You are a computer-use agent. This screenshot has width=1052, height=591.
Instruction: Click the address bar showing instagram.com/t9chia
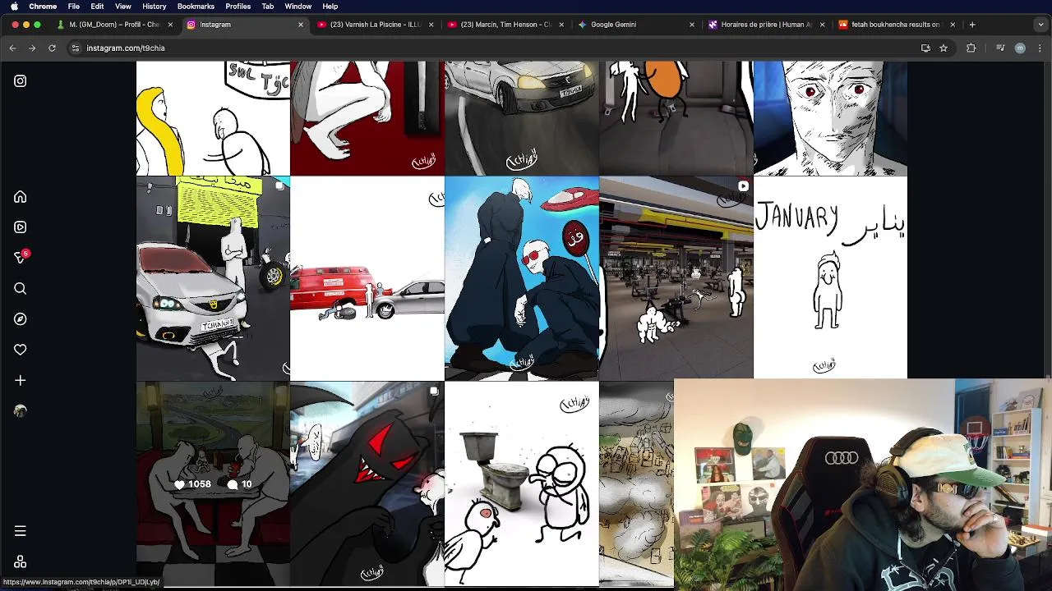tap(493, 48)
